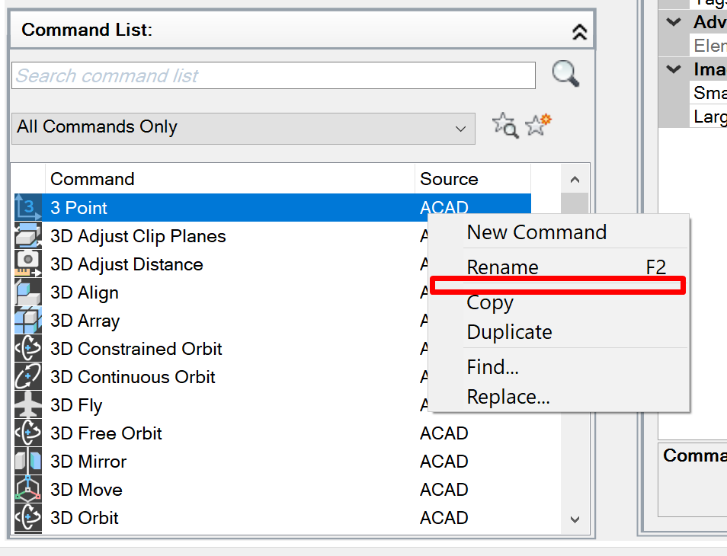Collapse the Advanced properties section

(x=674, y=22)
